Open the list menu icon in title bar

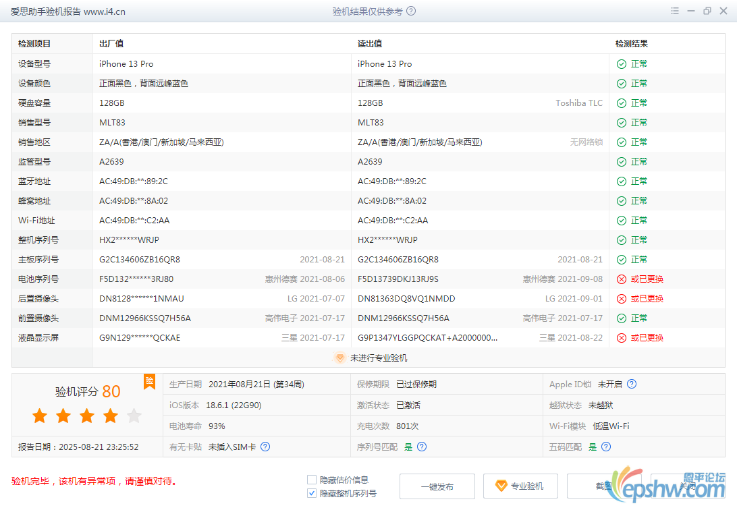tap(675, 11)
